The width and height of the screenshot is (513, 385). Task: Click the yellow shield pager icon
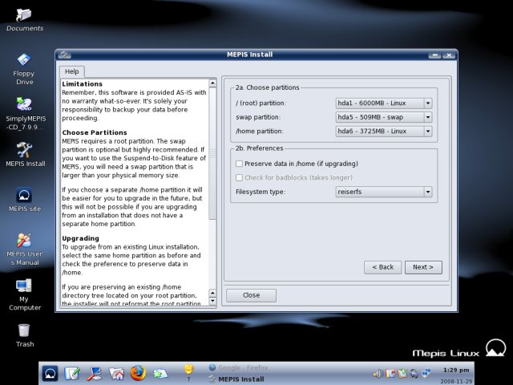click(x=188, y=369)
